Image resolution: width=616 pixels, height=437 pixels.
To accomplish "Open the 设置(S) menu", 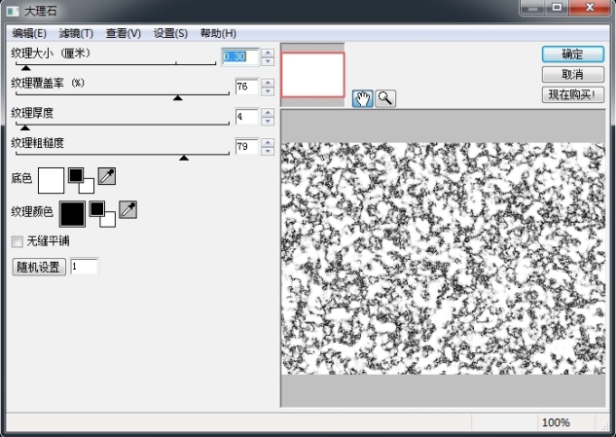I will pyautogui.click(x=170, y=33).
